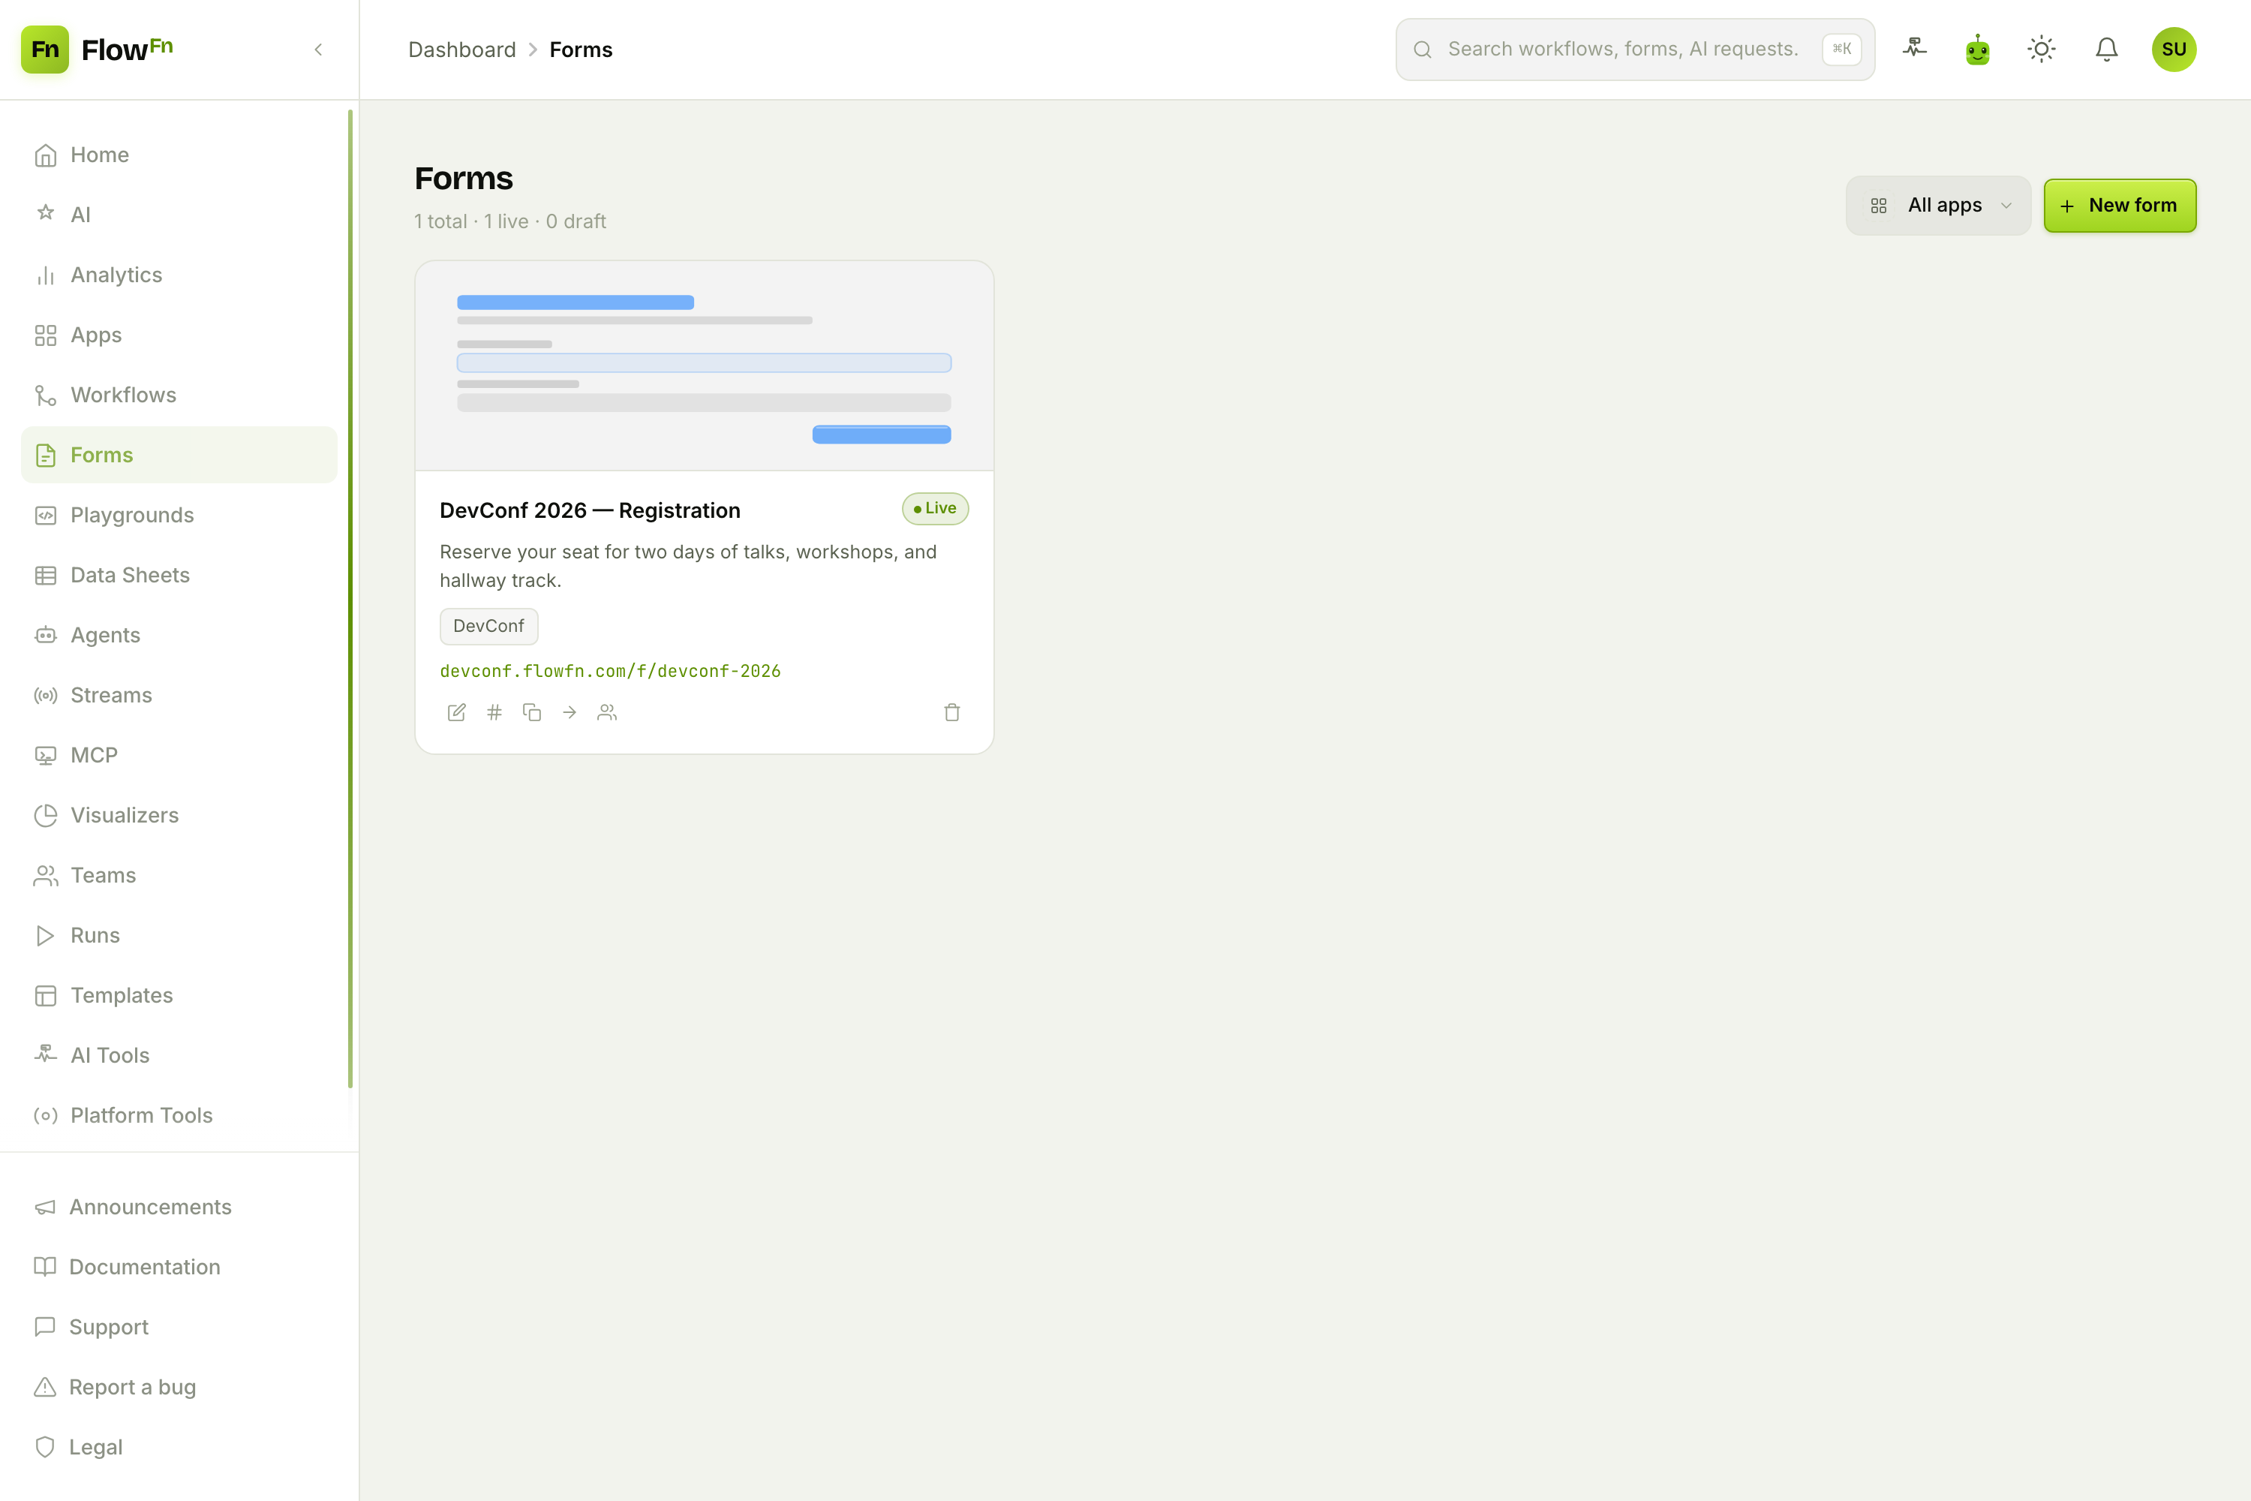2251x1501 pixels.
Task: Duplicate the DevConf form via copy icon
Action: coord(532,712)
